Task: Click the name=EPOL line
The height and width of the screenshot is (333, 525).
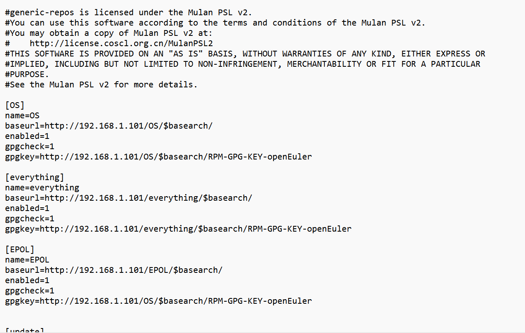Action: coord(27,260)
